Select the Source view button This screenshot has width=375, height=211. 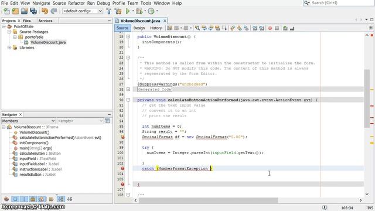coord(122,28)
